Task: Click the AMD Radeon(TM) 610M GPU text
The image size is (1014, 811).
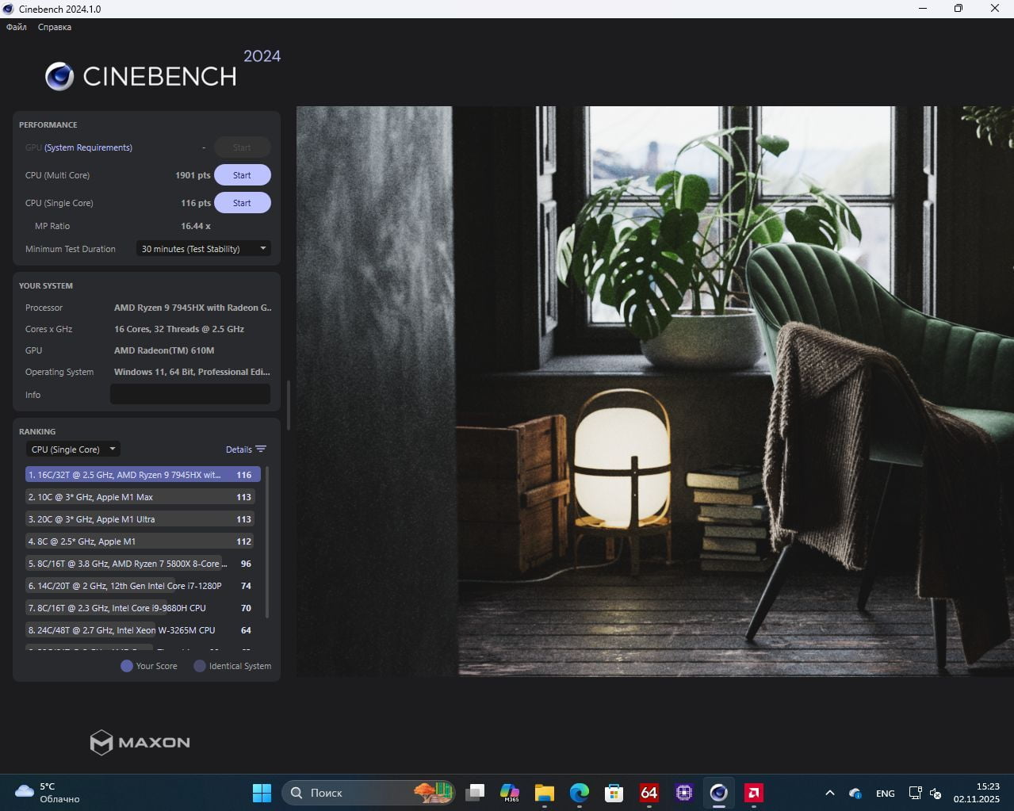Action: click(x=164, y=350)
